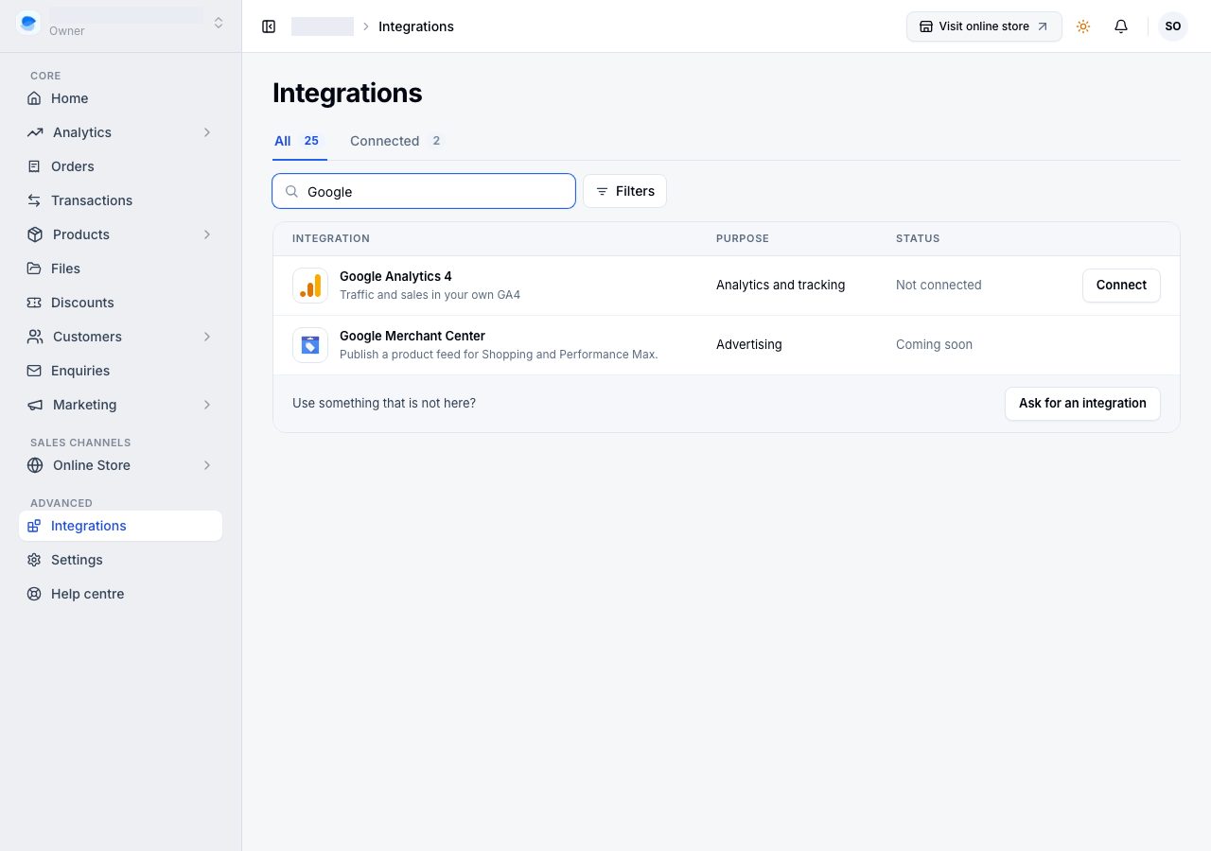Connect Google Analytics 4
Viewport: 1211px width, 851px height.
pos(1121,285)
